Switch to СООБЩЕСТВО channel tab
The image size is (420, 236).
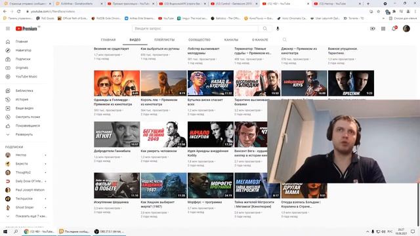click(x=199, y=39)
